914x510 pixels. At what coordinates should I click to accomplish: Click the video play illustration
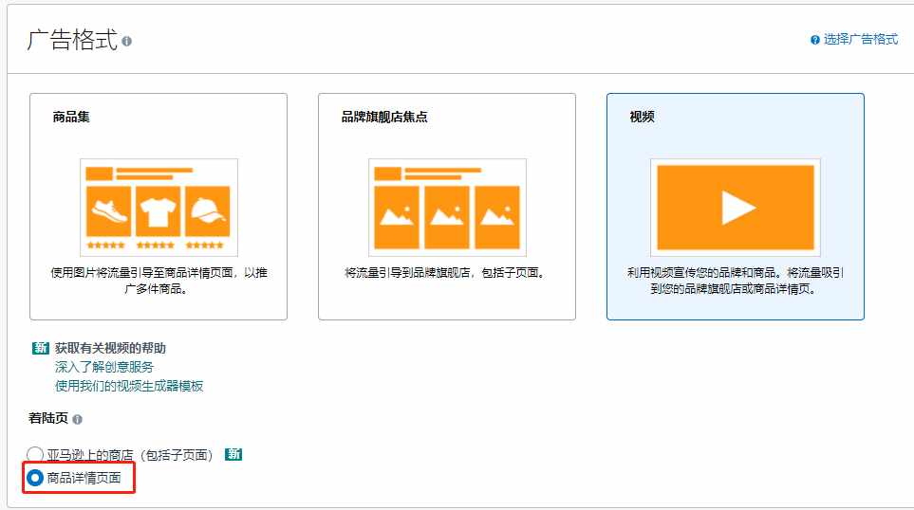pyautogui.click(x=736, y=208)
